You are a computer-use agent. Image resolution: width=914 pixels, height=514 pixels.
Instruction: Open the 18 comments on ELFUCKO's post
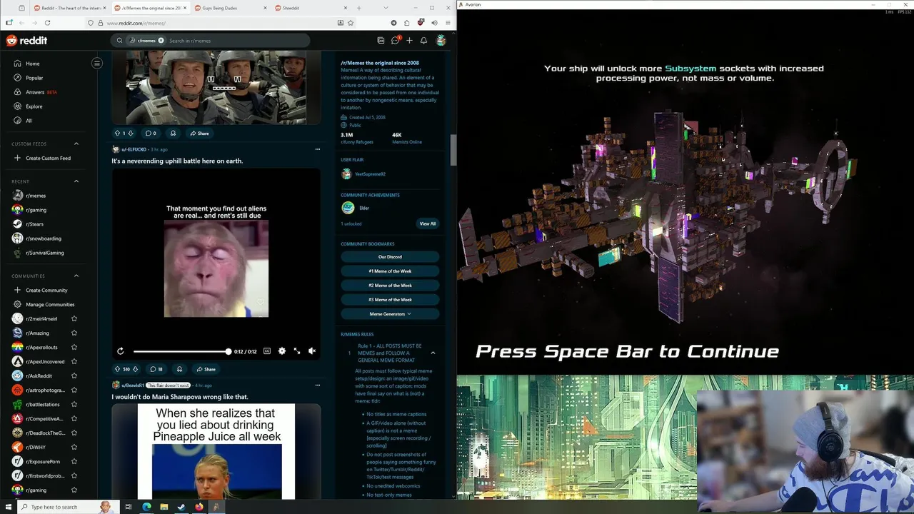(156, 369)
